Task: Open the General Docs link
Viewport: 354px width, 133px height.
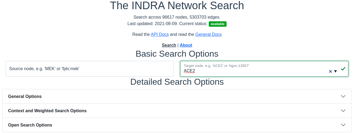Action: 209,34
